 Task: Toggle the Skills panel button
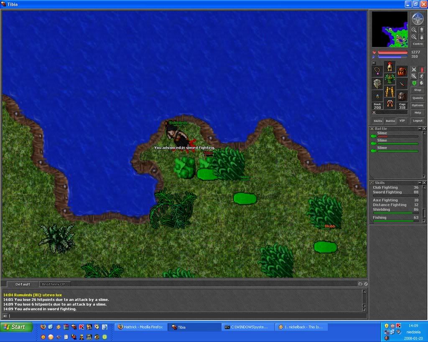[x=378, y=121]
